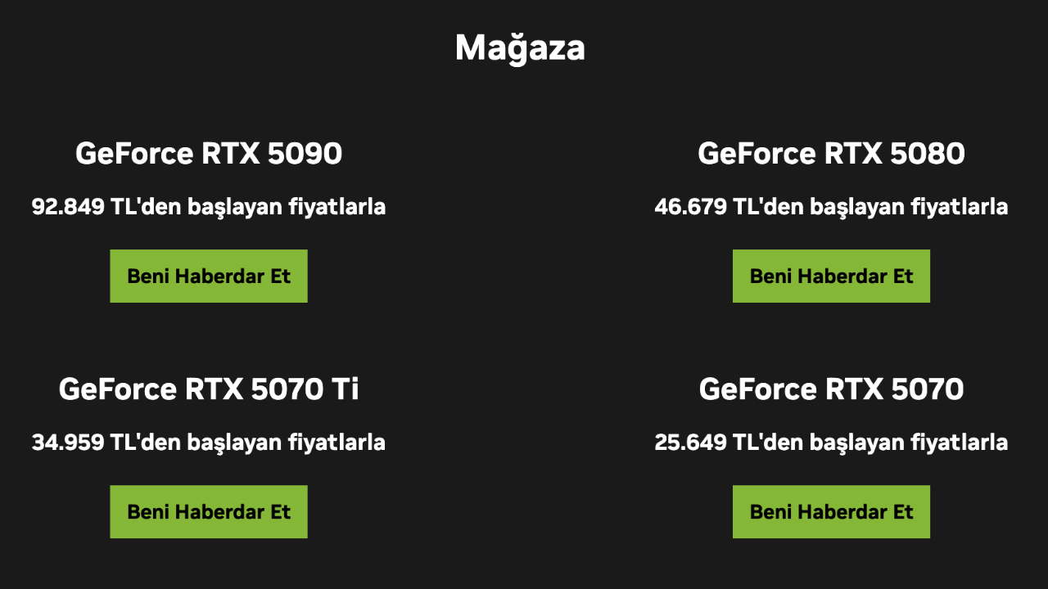The width and height of the screenshot is (1048, 589).
Task: Open the GeForce RTX 5080 product title
Action: [x=831, y=154]
